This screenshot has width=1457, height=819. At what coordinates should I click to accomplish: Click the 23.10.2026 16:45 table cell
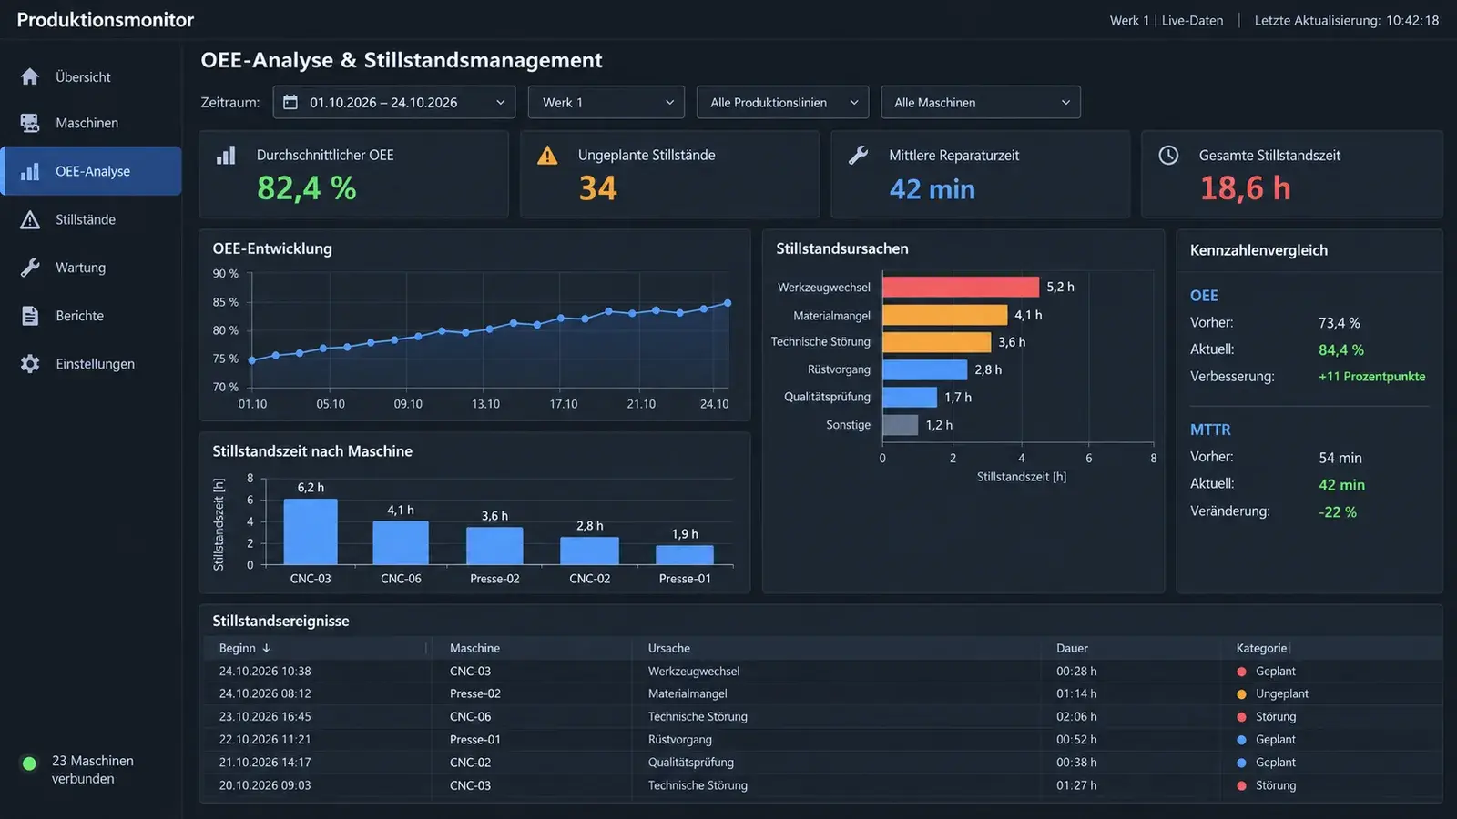265,716
